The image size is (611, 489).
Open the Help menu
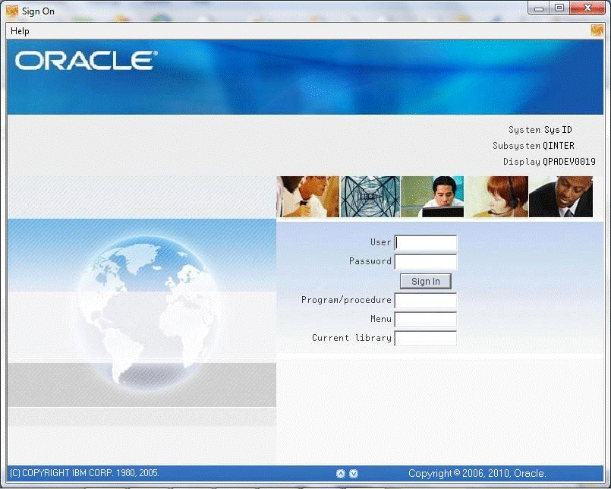click(x=20, y=31)
